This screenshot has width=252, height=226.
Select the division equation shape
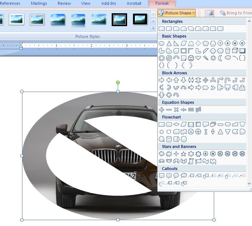click(184, 110)
